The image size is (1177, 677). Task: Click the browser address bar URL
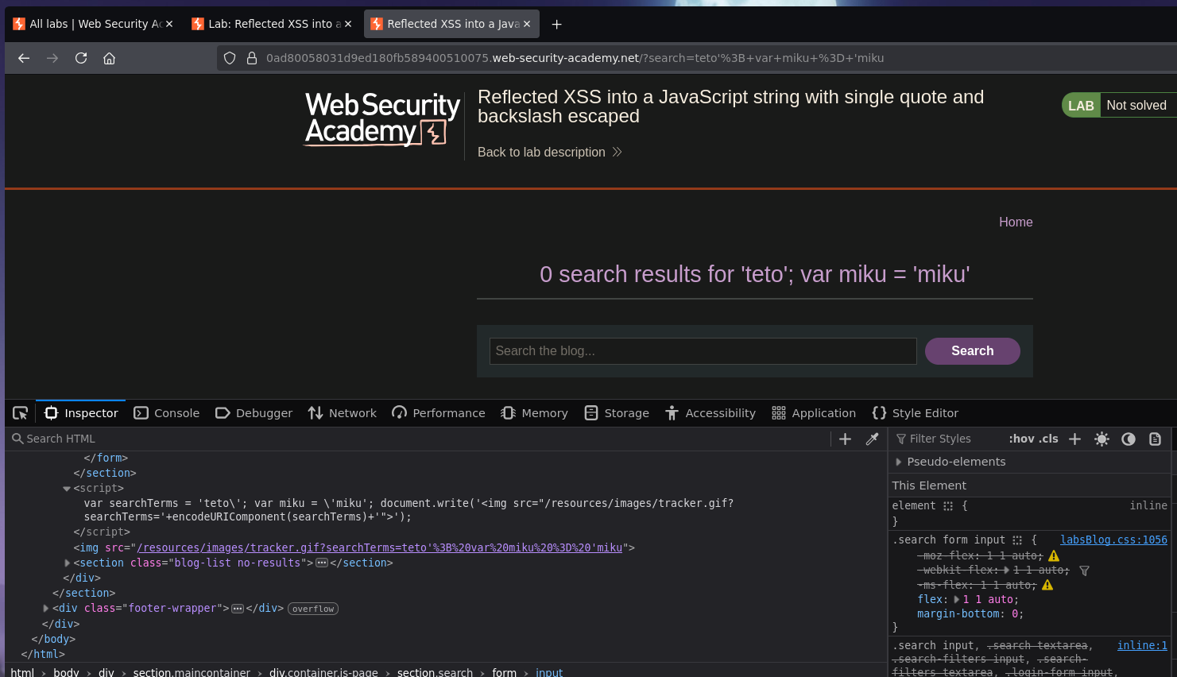tap(575, 58)
